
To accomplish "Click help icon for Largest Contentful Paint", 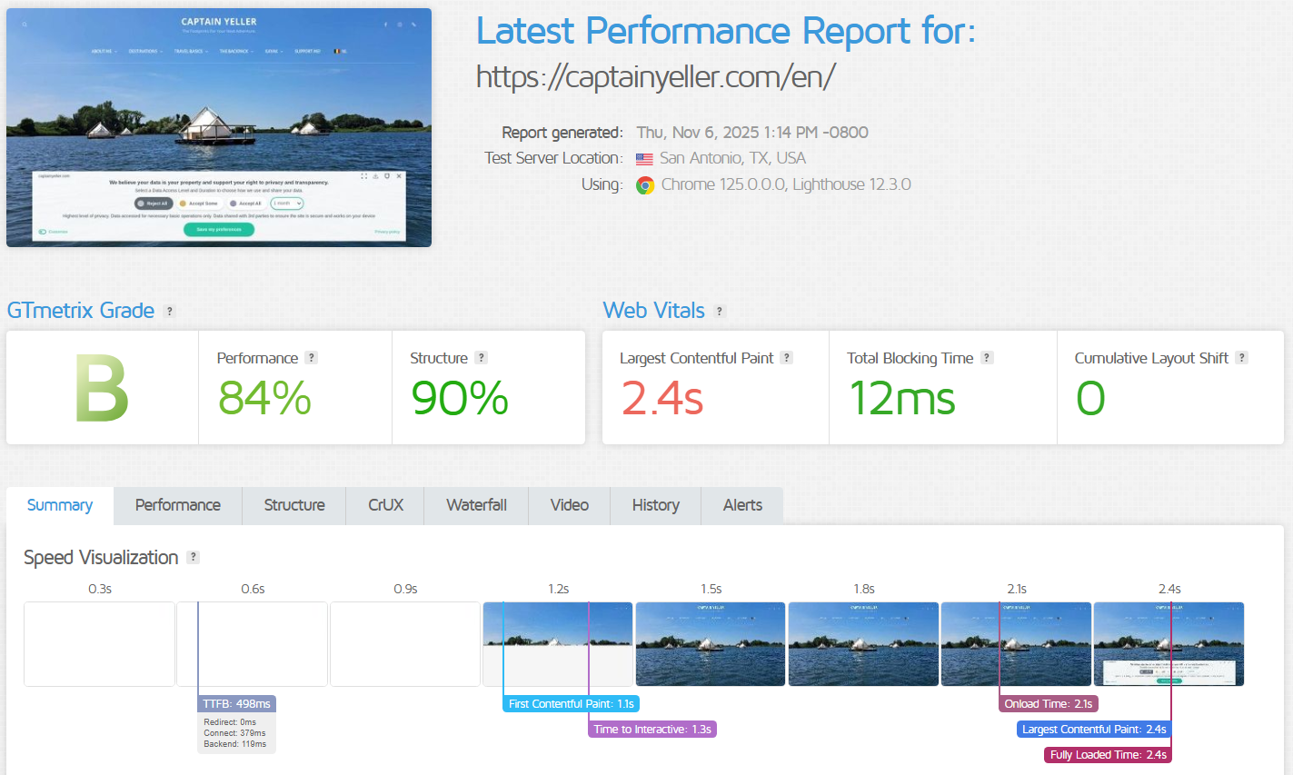I will [787, 358].
